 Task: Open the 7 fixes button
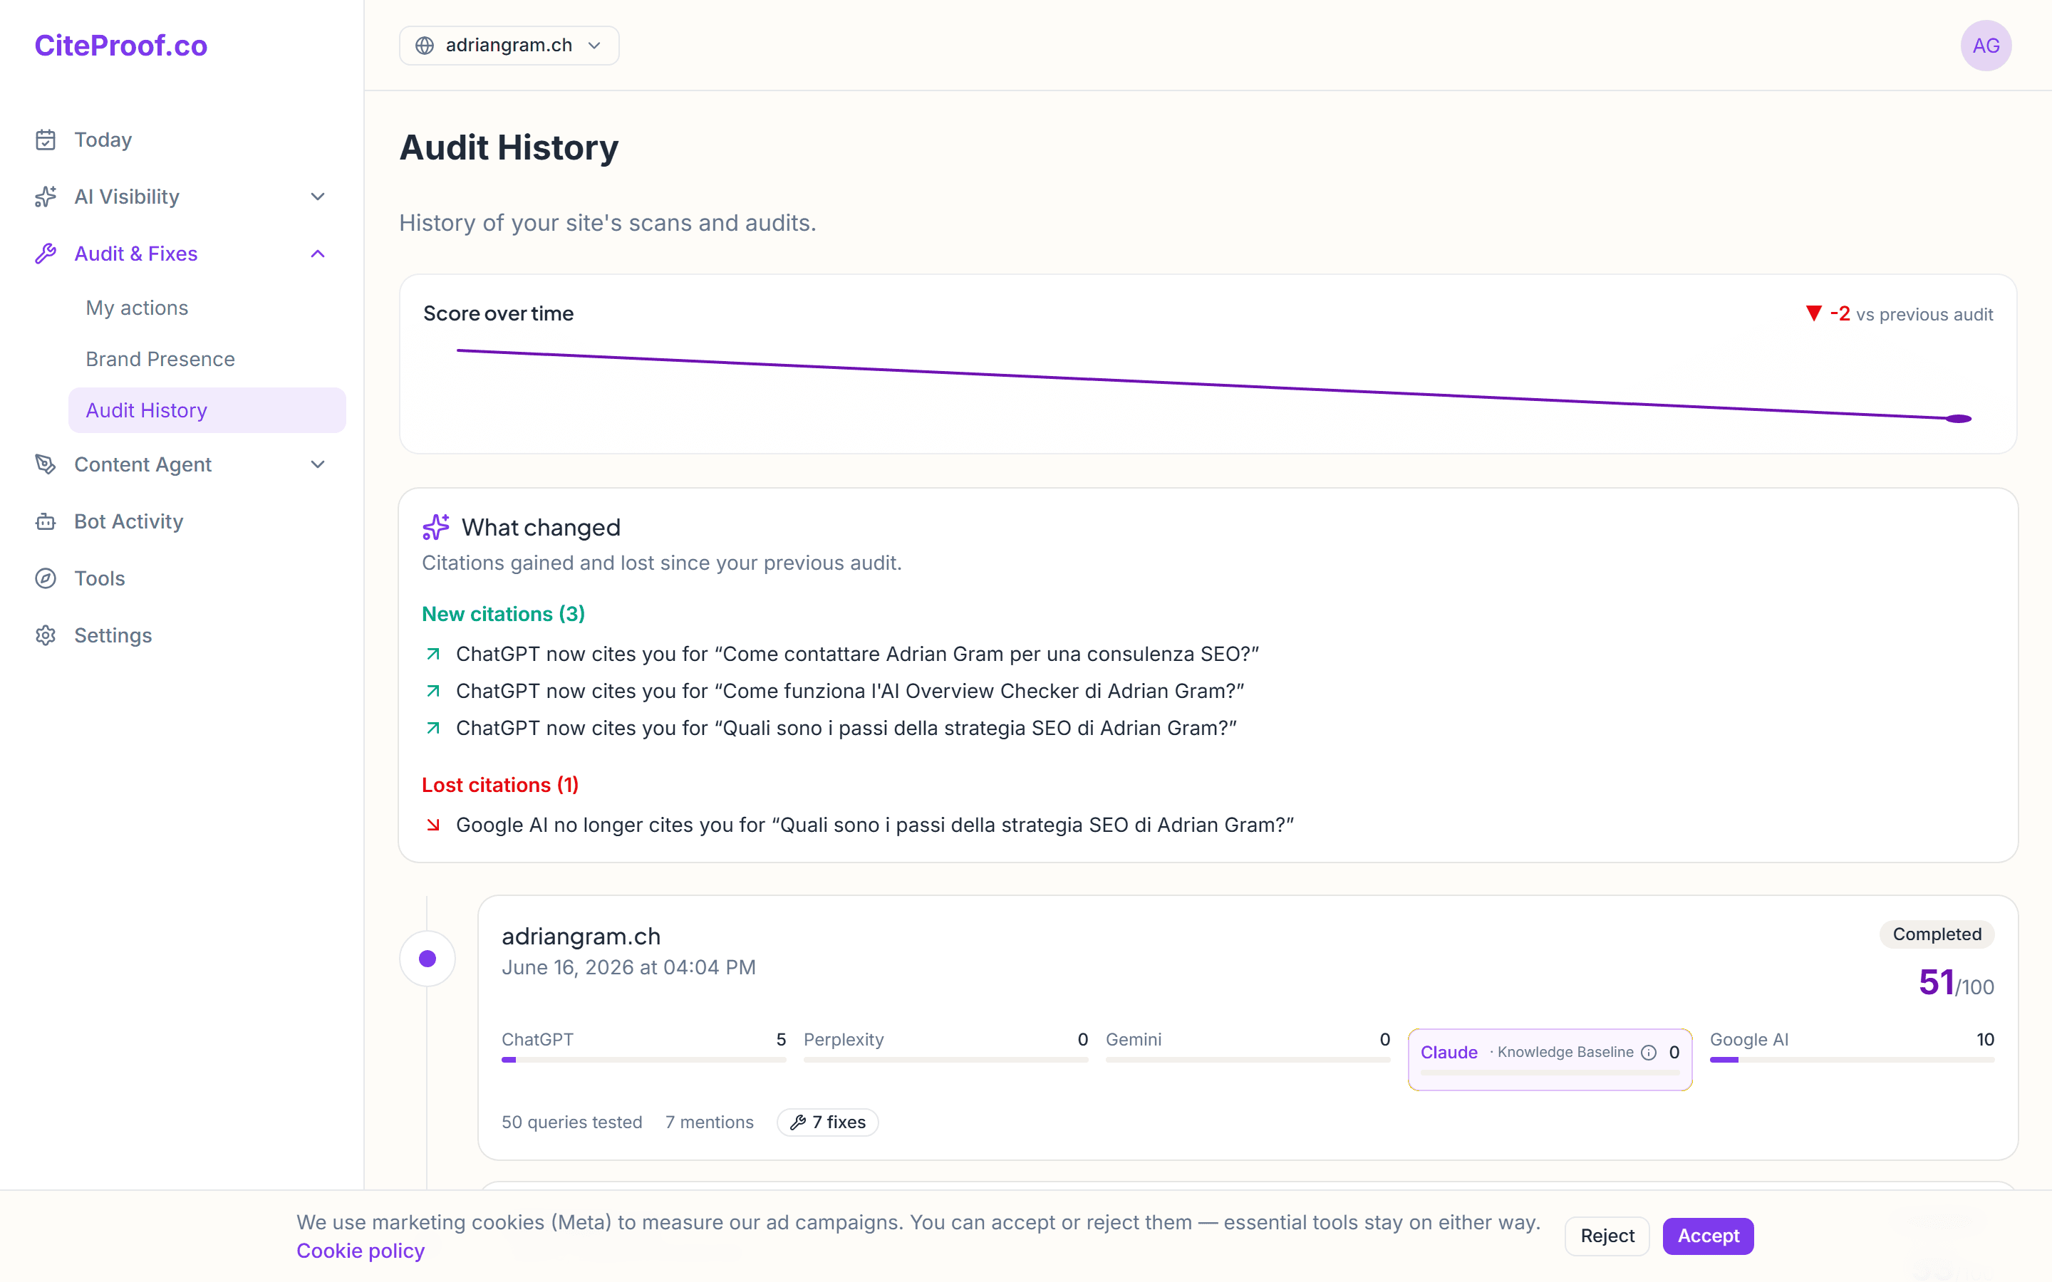point(828,1122)
